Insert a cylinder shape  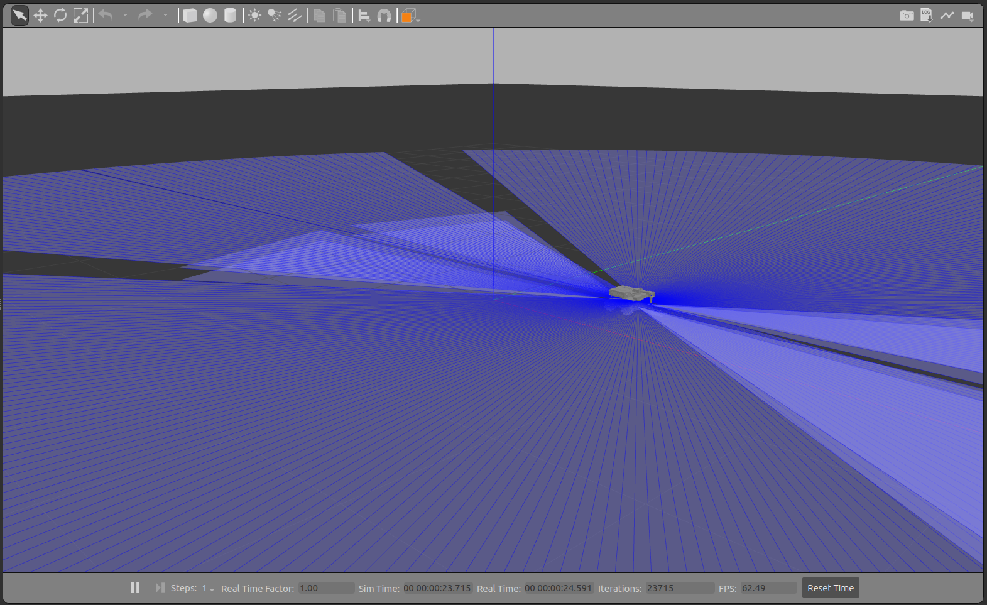coord(230,16)
